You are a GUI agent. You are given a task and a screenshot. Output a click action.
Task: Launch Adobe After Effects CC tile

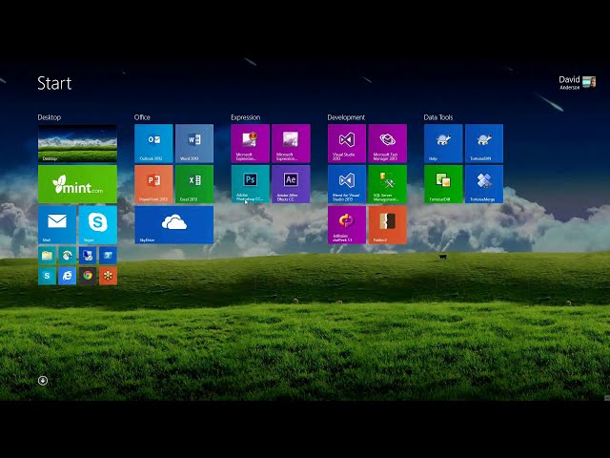(x=291, y=184)
